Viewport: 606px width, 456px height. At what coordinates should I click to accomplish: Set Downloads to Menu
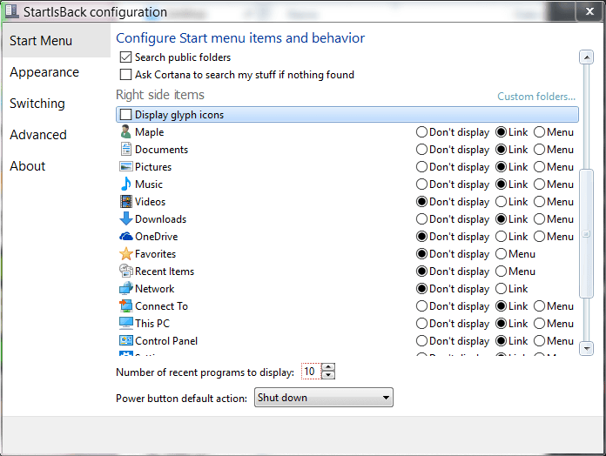540,219
